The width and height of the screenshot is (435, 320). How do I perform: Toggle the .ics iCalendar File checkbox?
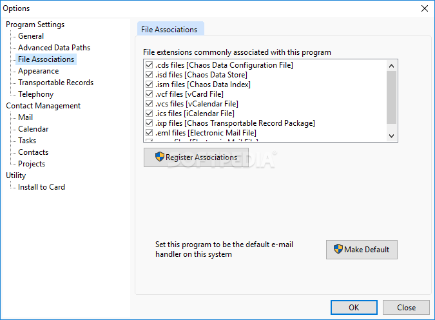150,114
